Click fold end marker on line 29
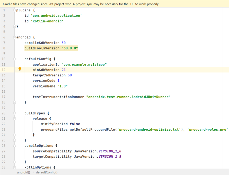The width and height of the screenshot is (229, 175). tap(14, 162)
